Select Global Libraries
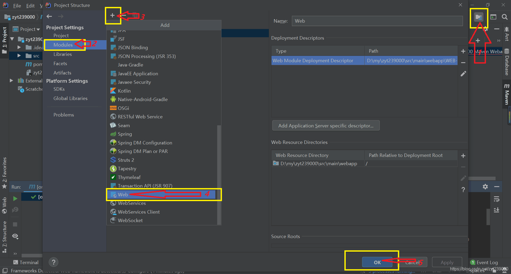511x274 pixels. [71, 98]
